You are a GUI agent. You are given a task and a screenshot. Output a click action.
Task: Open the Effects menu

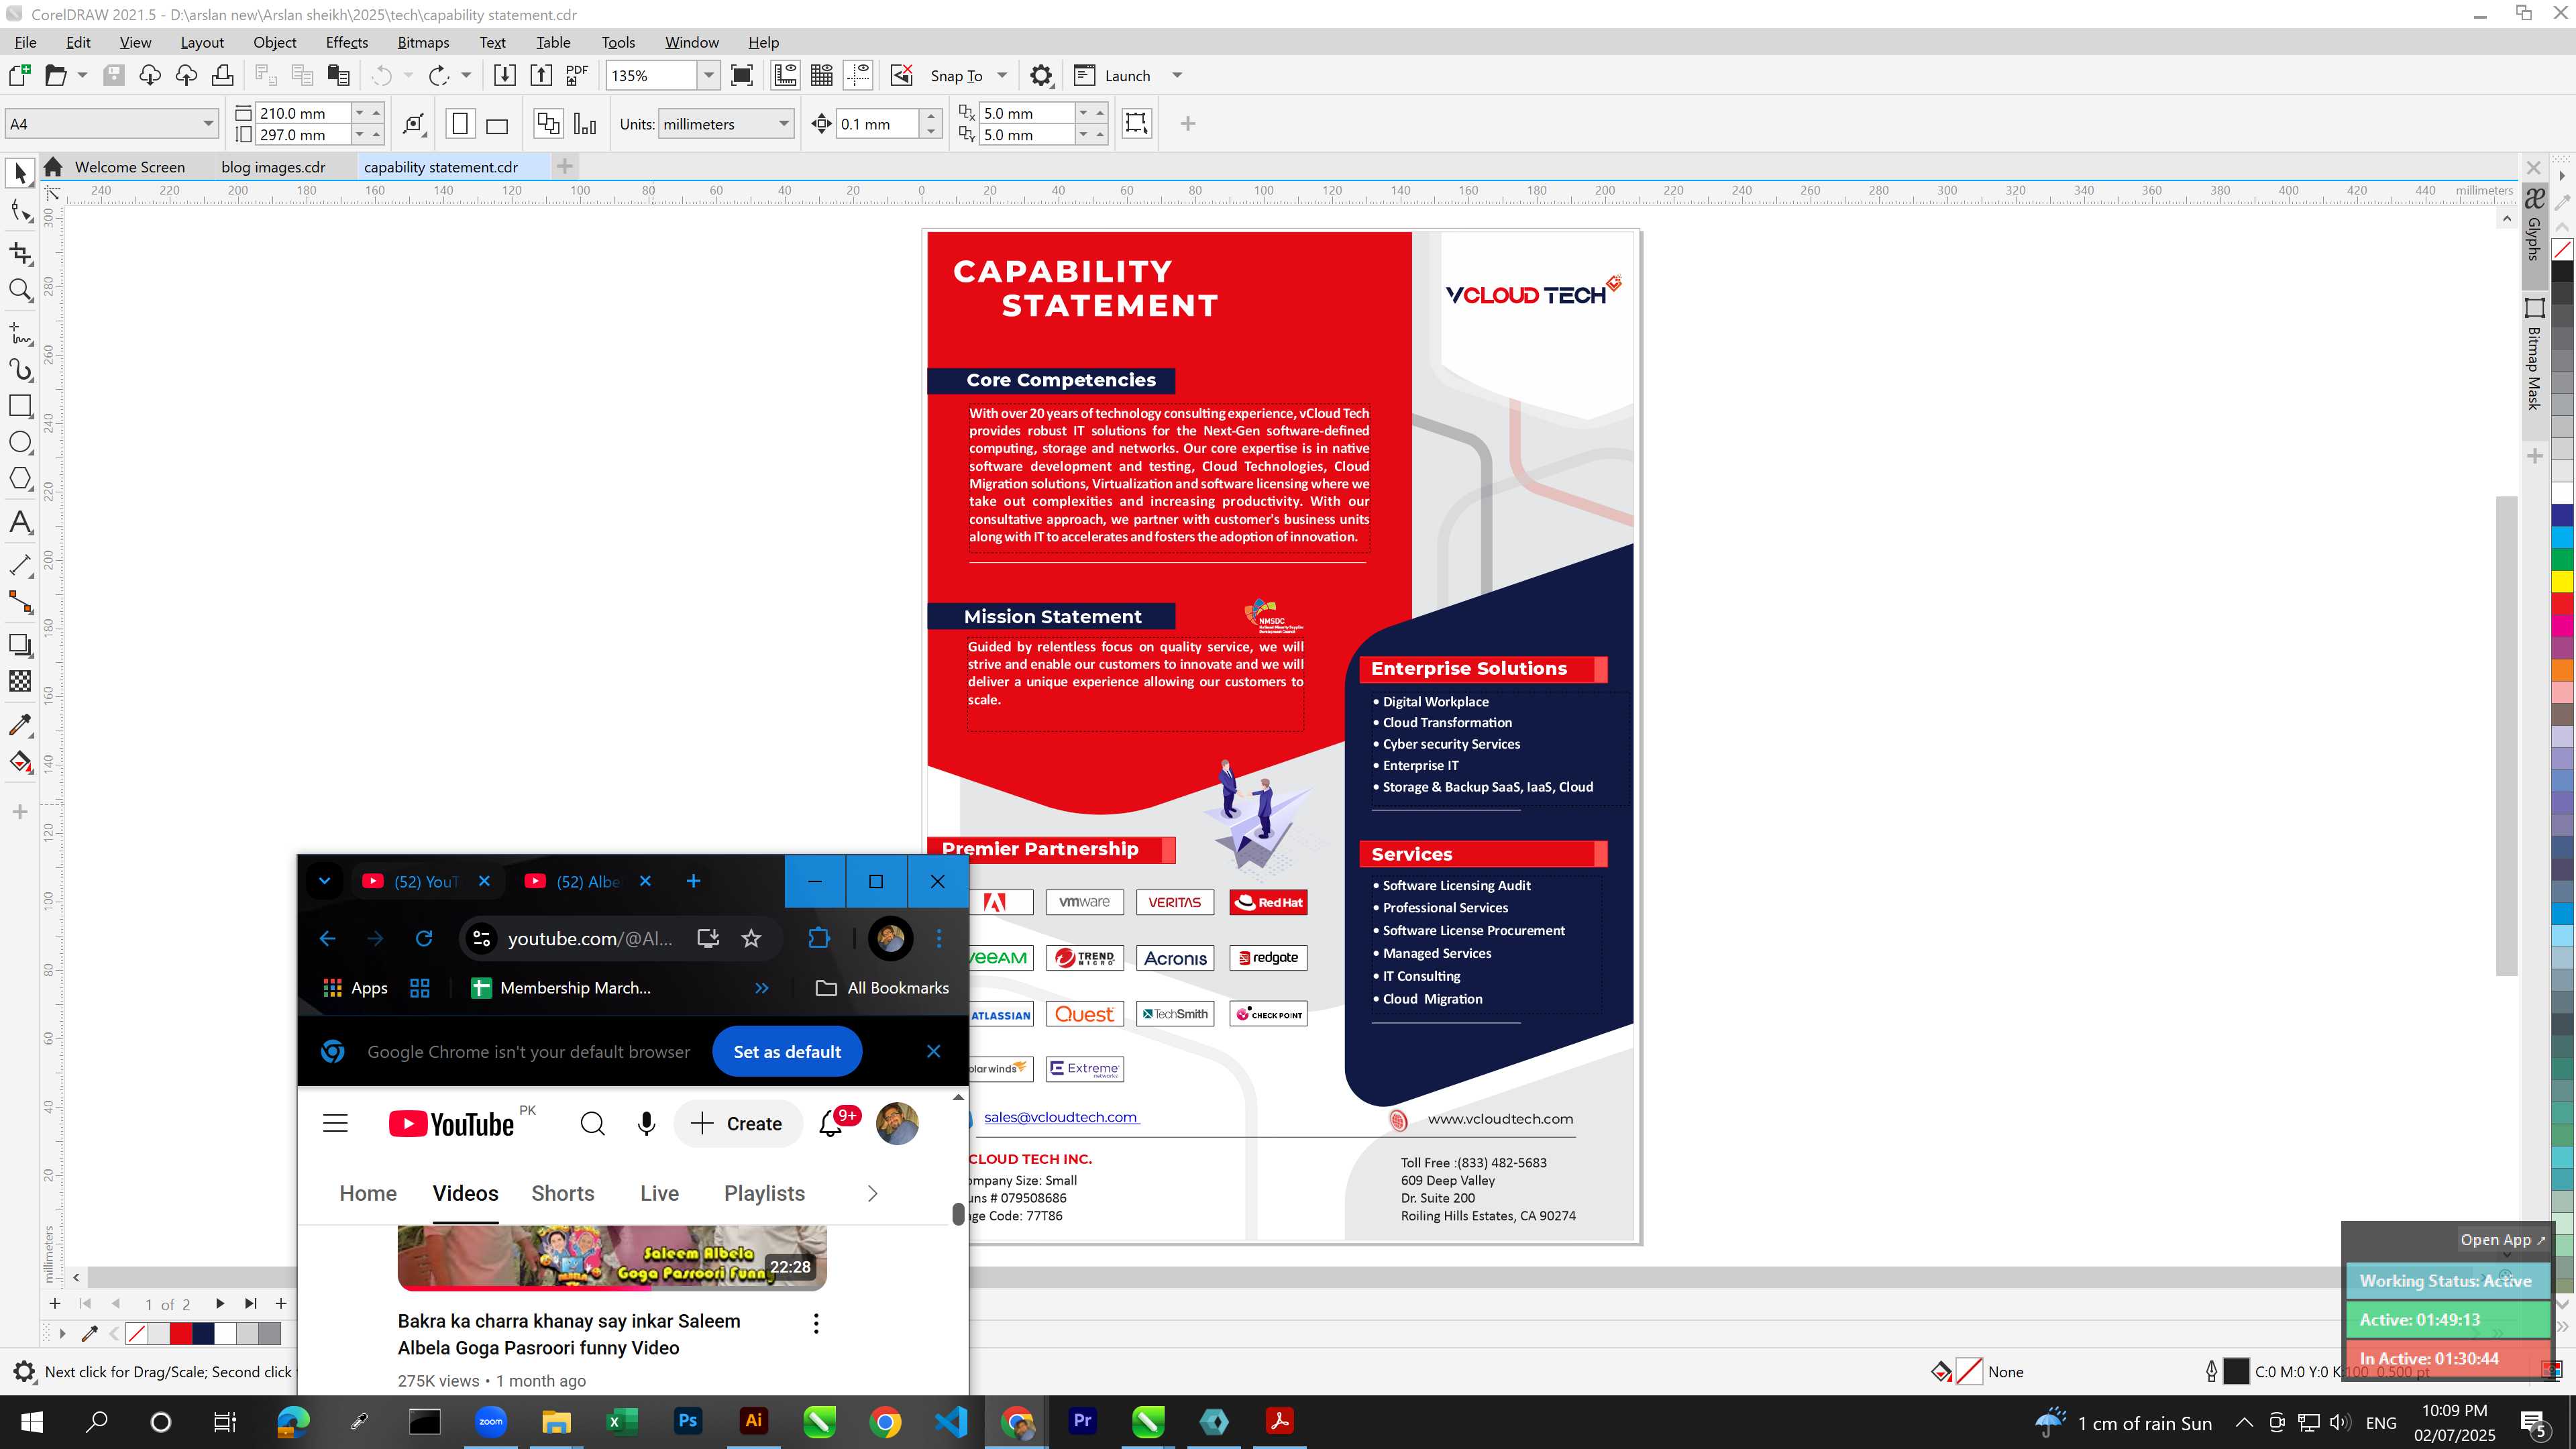tap(346, 42)
